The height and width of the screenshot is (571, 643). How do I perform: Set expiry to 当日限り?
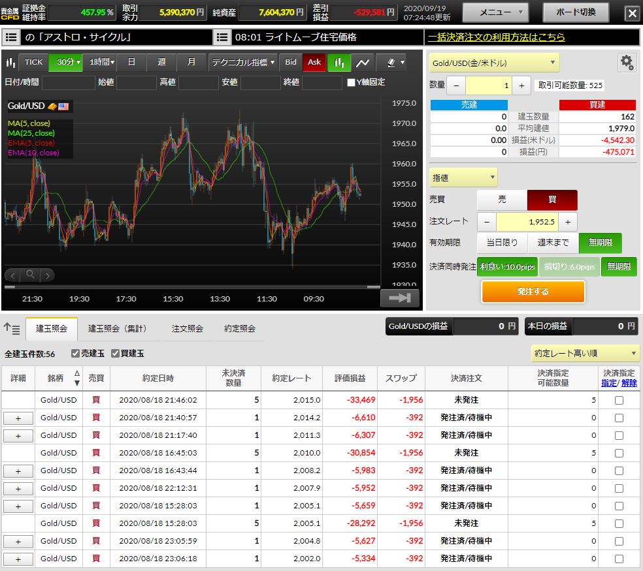click(x=502, y=243)
